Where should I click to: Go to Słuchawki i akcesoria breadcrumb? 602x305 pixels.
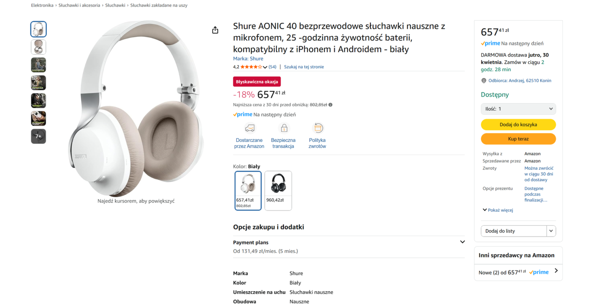(x=79, y=5)
